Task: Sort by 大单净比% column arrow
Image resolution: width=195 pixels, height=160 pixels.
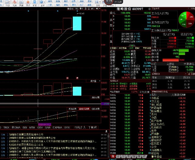Action: click(185, 95)
